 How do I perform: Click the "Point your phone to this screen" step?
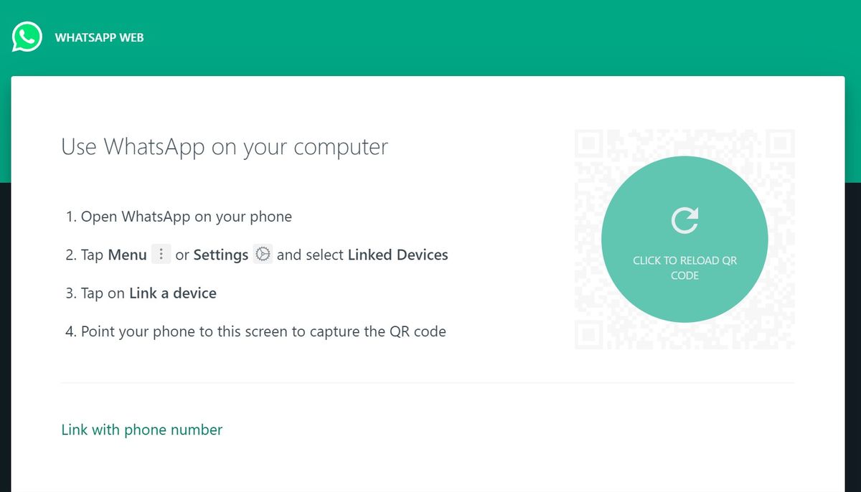click(263, 331)
